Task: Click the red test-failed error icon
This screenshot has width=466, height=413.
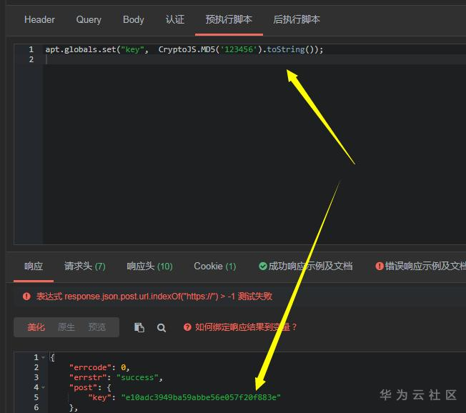Action: [x=26, y=297]
